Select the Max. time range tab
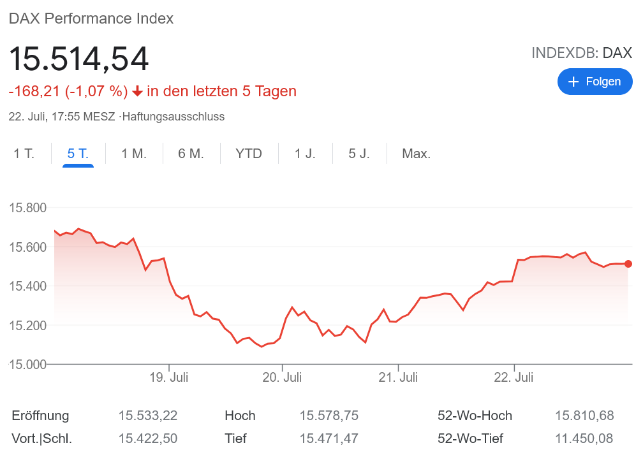Screen dimensions: 643x464 (416, 154)
